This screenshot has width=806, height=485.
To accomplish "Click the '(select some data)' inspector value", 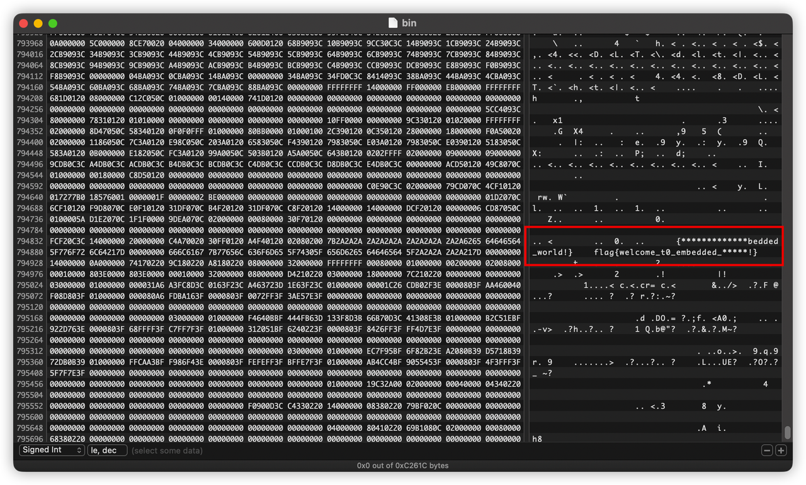I will (166, 450).
